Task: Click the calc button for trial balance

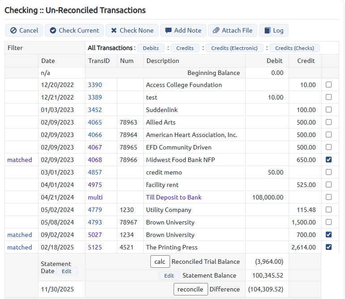Action: 160,262
